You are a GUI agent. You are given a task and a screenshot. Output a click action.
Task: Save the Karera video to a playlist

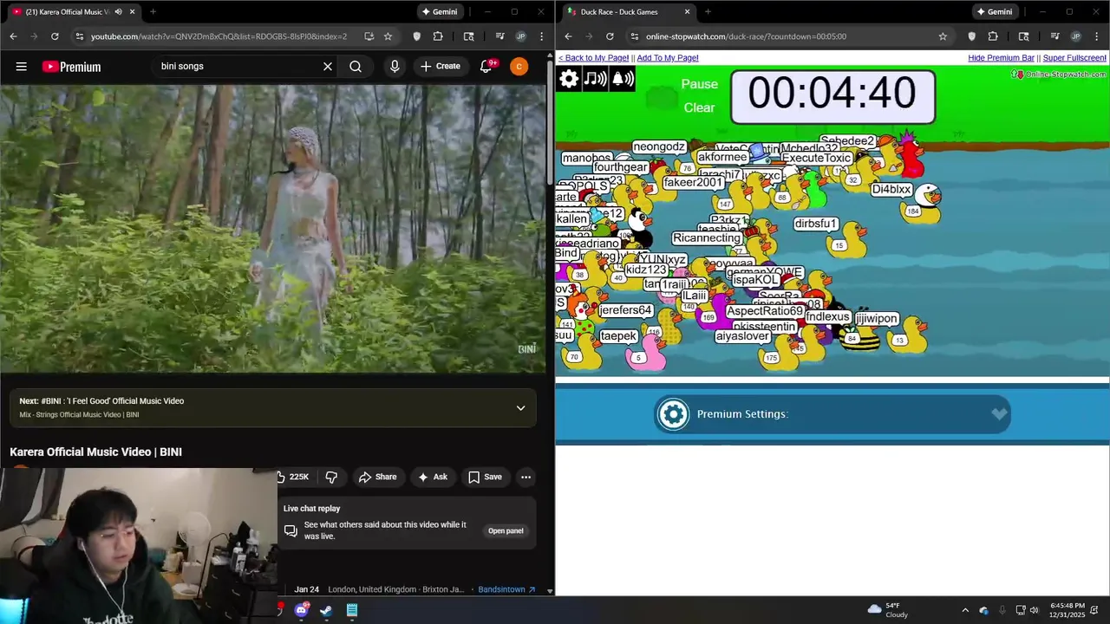(x=485, y=477)
